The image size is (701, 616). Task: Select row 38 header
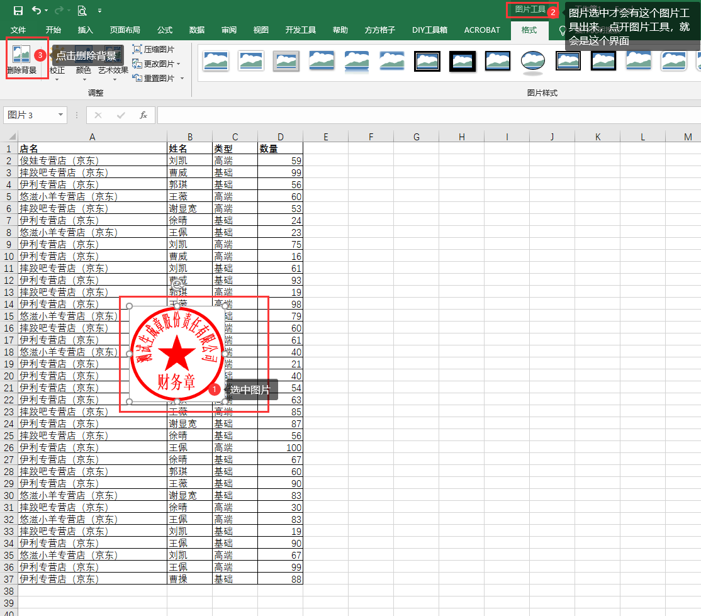8,591
